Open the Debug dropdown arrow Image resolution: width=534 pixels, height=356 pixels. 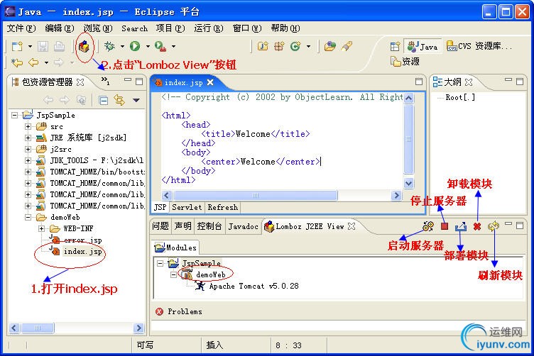click(122, 46)
